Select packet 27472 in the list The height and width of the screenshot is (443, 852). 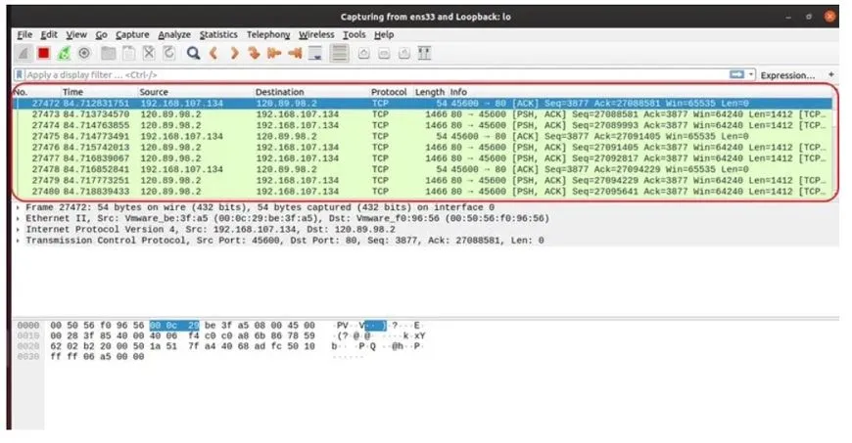tap(422, 103)
